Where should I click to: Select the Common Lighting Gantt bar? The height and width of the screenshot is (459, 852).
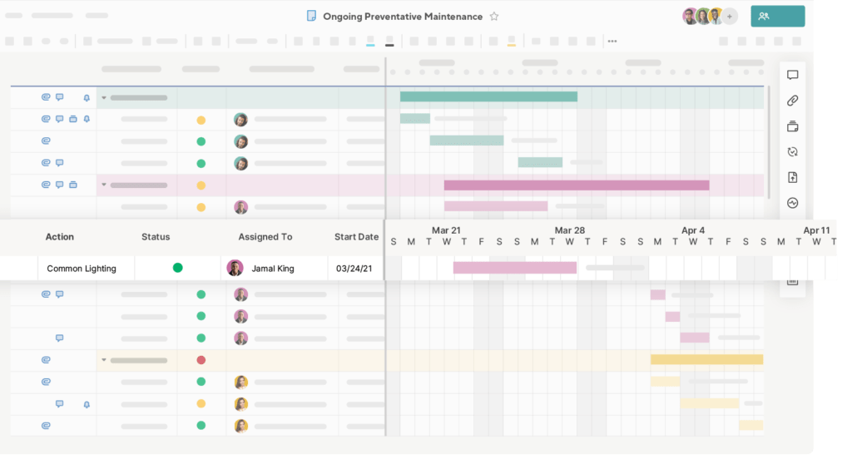514,267
